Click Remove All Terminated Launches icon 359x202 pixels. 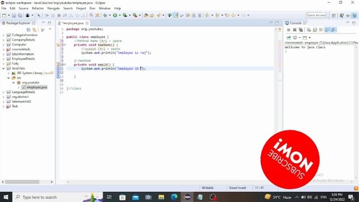[x=301, y=30]
